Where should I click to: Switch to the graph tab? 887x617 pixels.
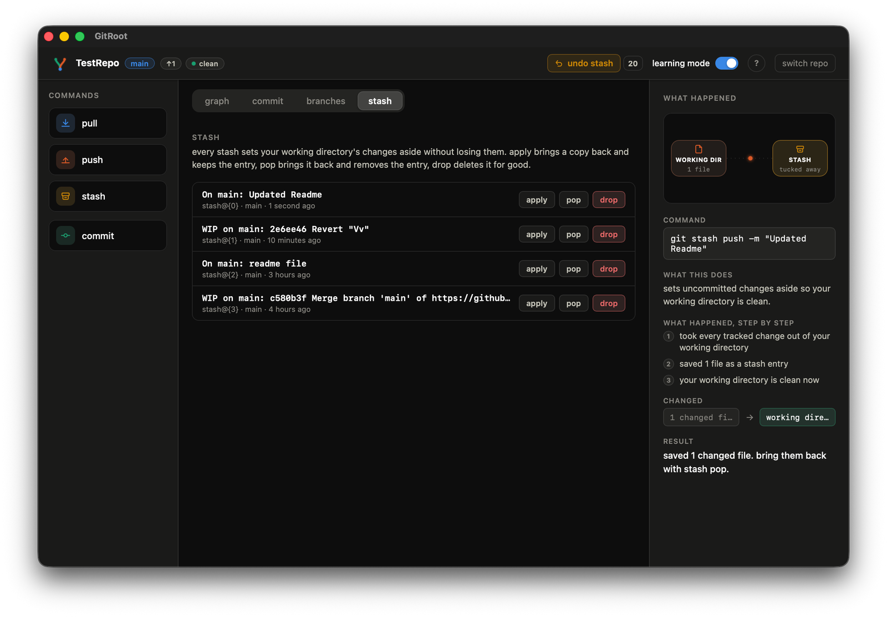tap(217, 101)
